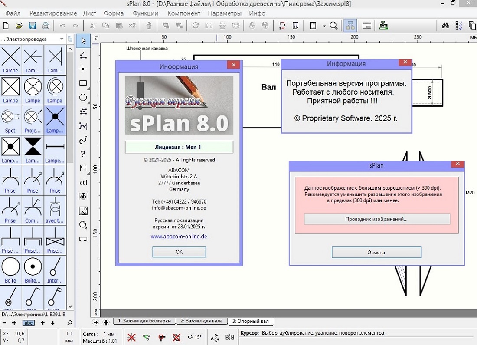
Task: Open a file using the folder icon
Action: (x=19, y=26)
